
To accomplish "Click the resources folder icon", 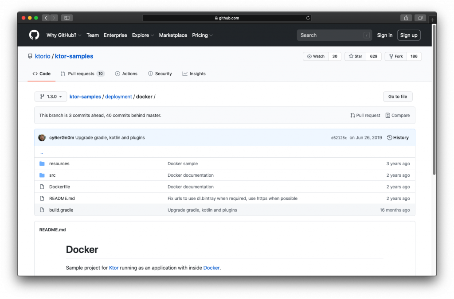I will 42,163.
